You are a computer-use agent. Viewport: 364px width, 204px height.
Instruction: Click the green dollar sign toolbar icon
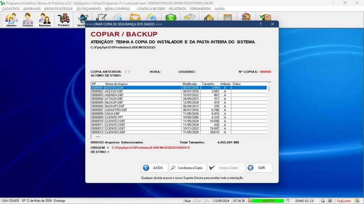pyautogui.click(x=171, y=17)
